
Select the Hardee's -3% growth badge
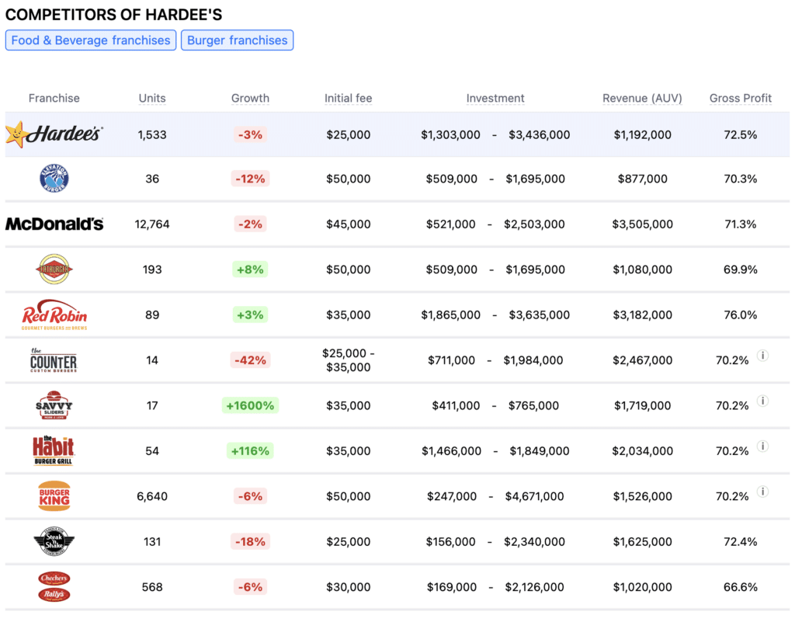pos(251,134)
